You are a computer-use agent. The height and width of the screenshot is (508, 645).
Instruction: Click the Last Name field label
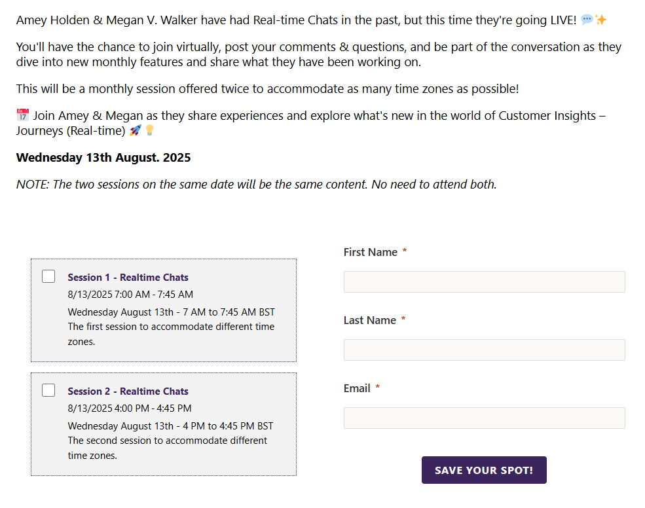pos(370,320)
